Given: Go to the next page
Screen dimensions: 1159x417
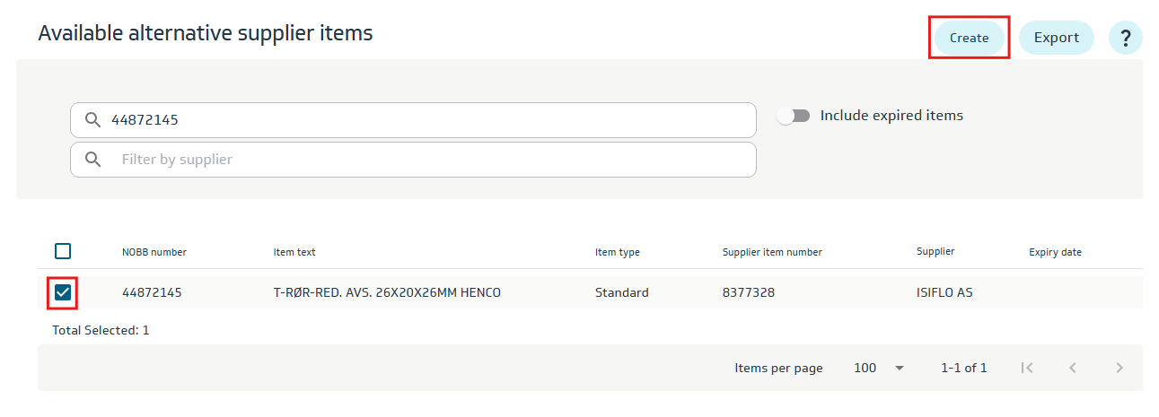Looking at the screenshot, I should 1119,368.
